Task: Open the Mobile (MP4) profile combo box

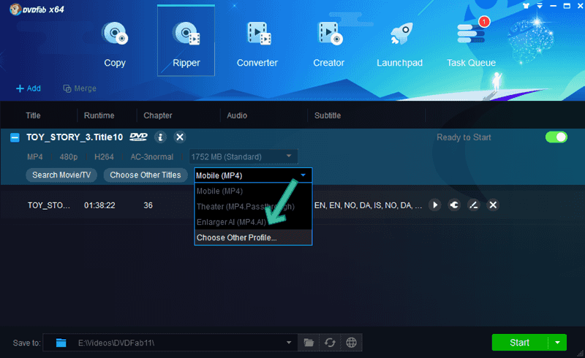Action: click(253, 175)
